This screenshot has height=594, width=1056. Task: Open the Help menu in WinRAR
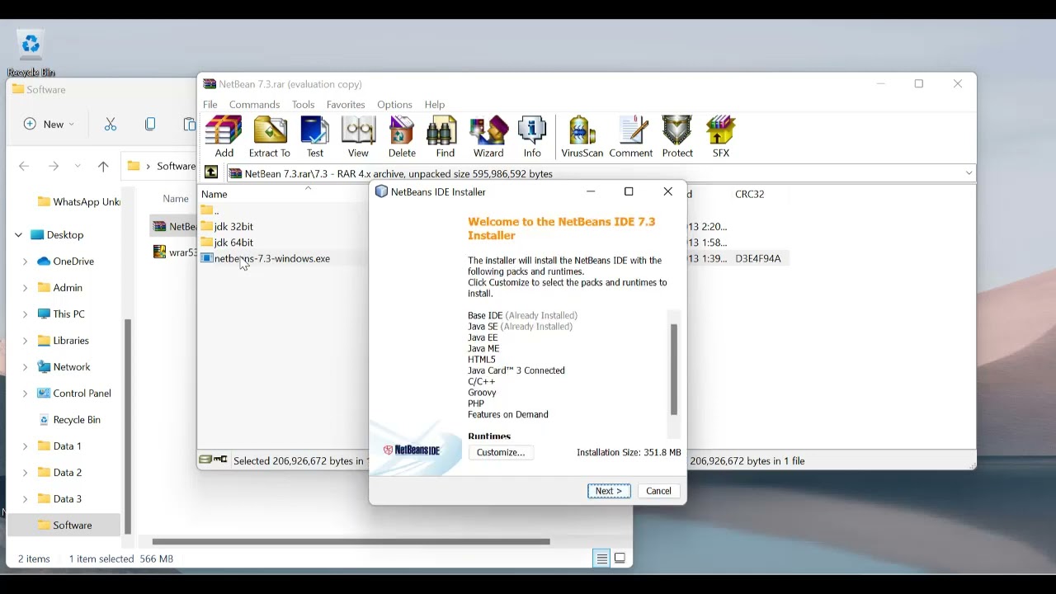pyautogui.click(x=435, y=105)
